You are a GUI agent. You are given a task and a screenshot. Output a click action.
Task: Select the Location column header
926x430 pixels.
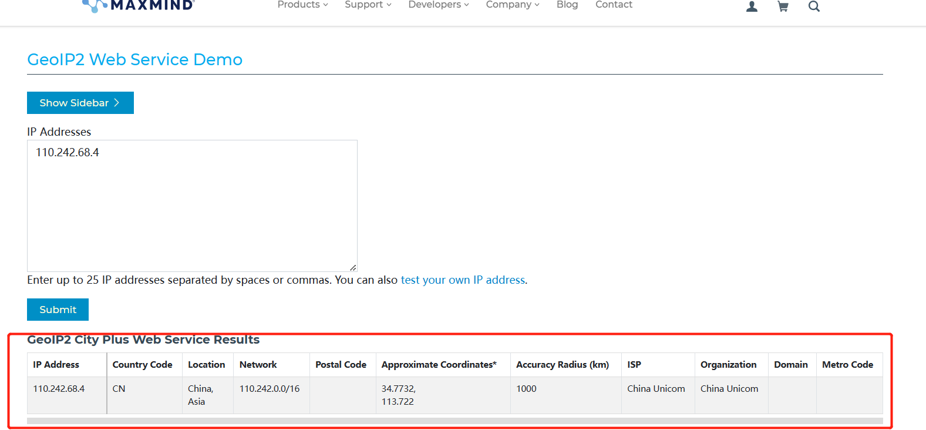(x=208, y=365)
